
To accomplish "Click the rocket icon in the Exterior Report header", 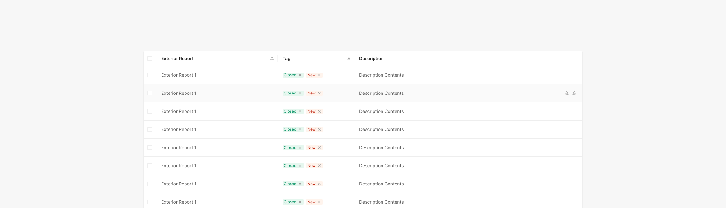I will point(272,59).
